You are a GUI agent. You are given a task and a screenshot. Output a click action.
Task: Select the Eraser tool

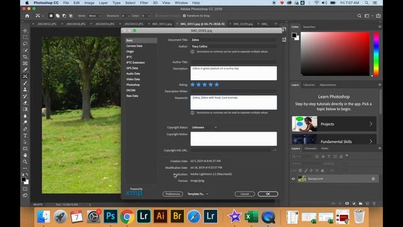(25, 103)
